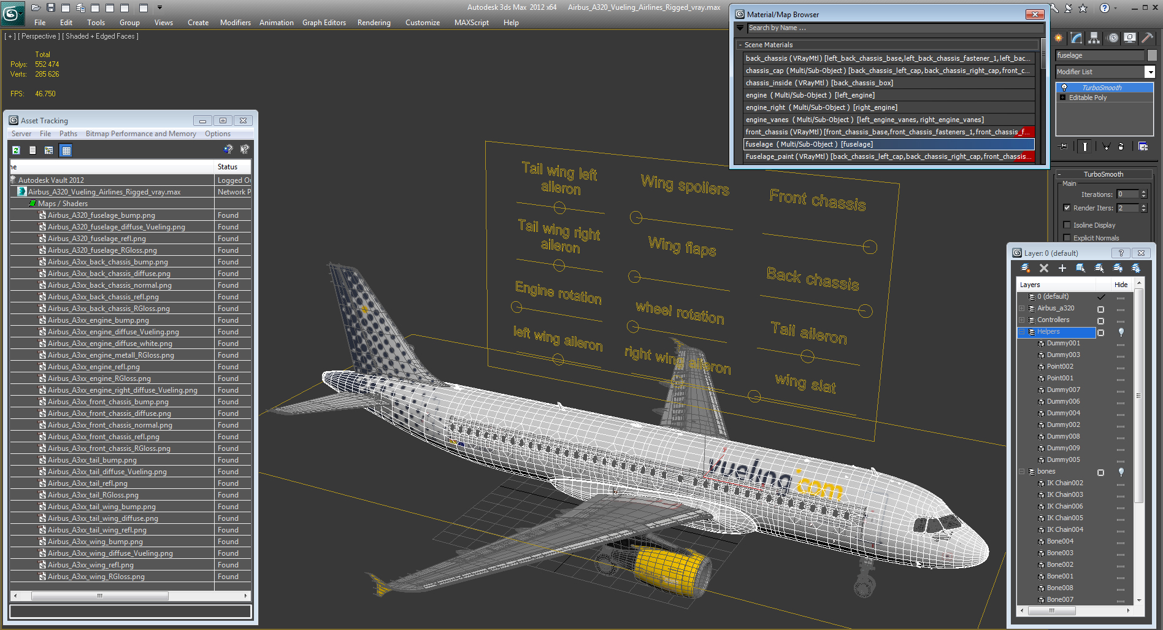Open the Graph Editors menu
Viewport: 1163px width, 630px height.
coord(324,23)
